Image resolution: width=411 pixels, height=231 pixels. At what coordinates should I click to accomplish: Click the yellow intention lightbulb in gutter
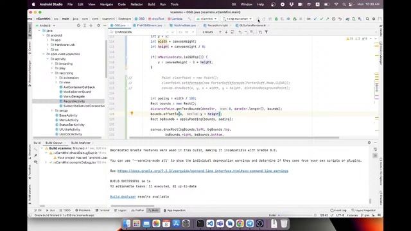coord(132,114)
